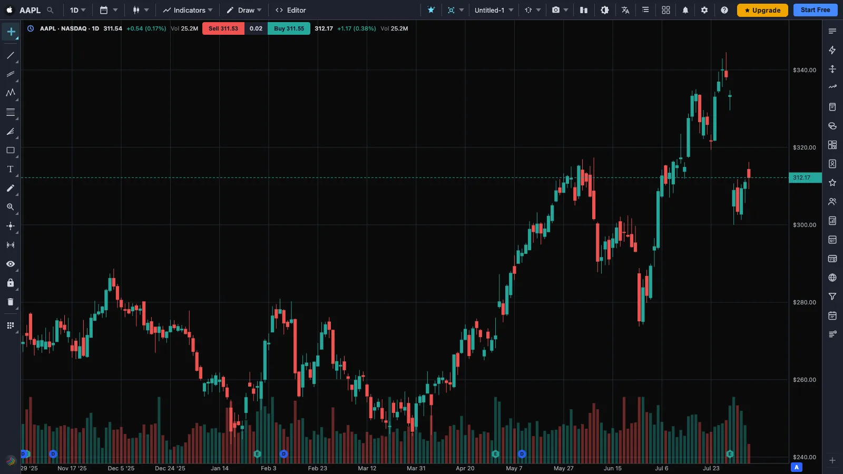Open chart settings gear
The height and width of the screenshot is (474, 843).
point(704,10)
